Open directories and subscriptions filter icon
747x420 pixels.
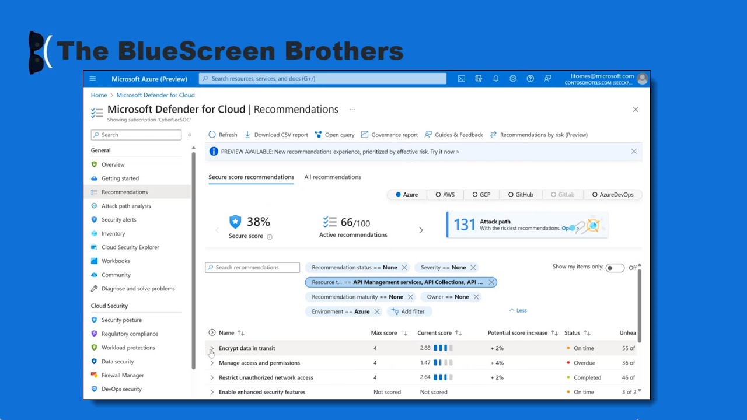[479, 79]
